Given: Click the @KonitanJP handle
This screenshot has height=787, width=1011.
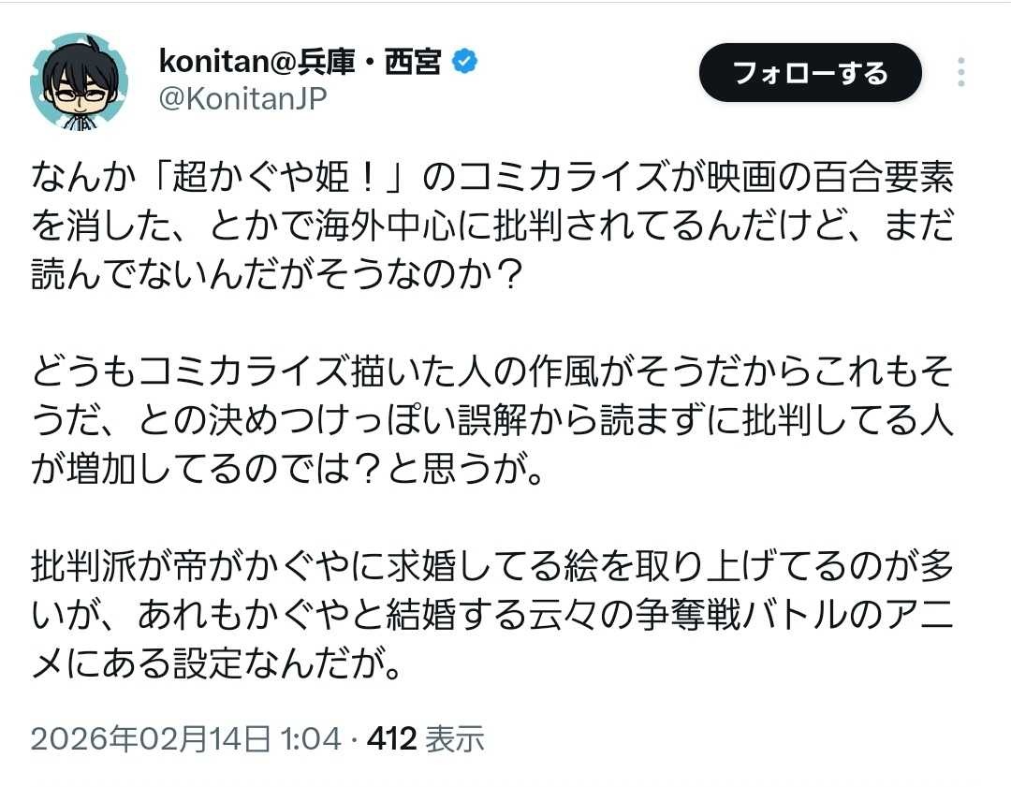Looking at the screenshot, I should (242, 98).
